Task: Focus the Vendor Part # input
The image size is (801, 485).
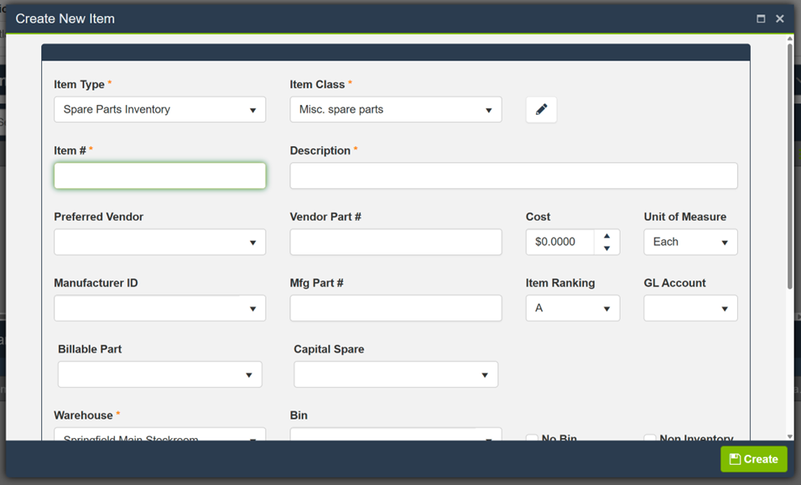Action: point(395,242)
